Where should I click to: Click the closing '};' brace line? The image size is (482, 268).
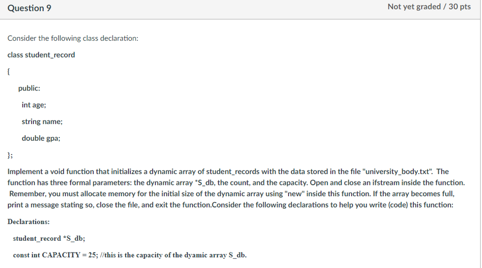(x=10, y=155)
